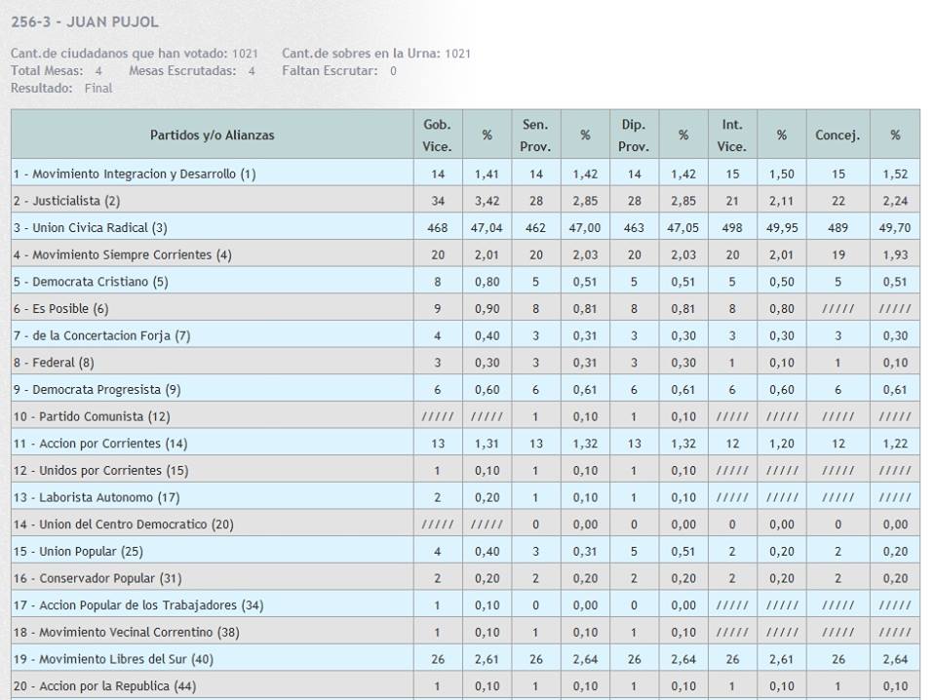Viewport: 936px width, 700px height.
Task: Select row "8 - Federal (8)"
Action: point(466,363)
